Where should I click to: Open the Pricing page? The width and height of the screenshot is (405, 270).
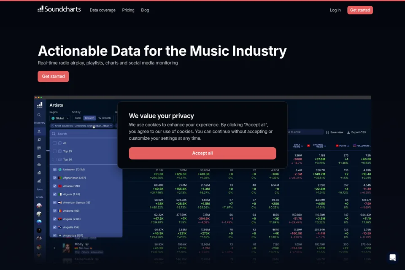[x=128, y=10]
